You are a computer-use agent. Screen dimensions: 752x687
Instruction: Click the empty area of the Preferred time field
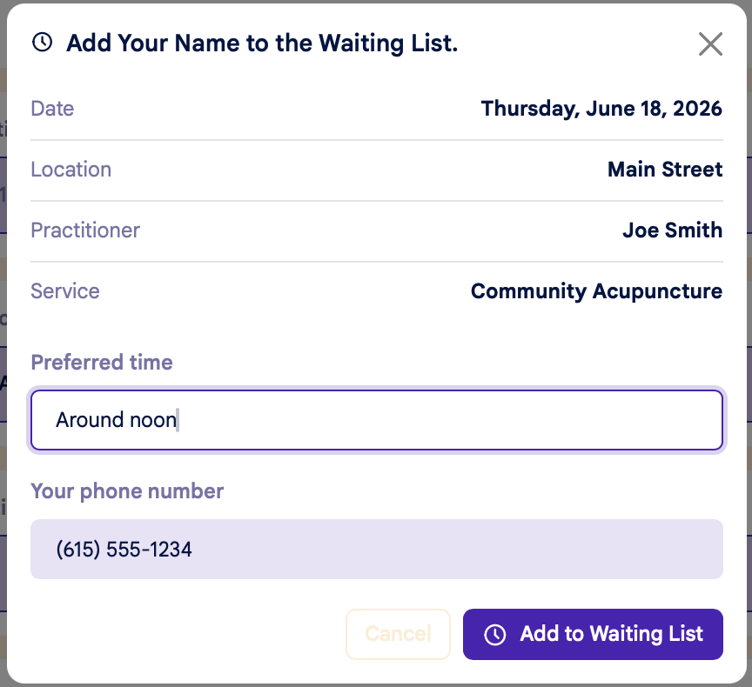click(x=451, y=420)
